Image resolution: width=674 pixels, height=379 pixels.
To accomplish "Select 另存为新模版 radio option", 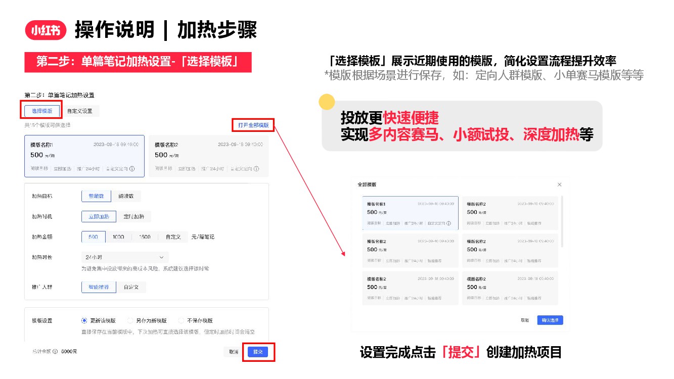I will pyautogui.click(x=130, y=320).
